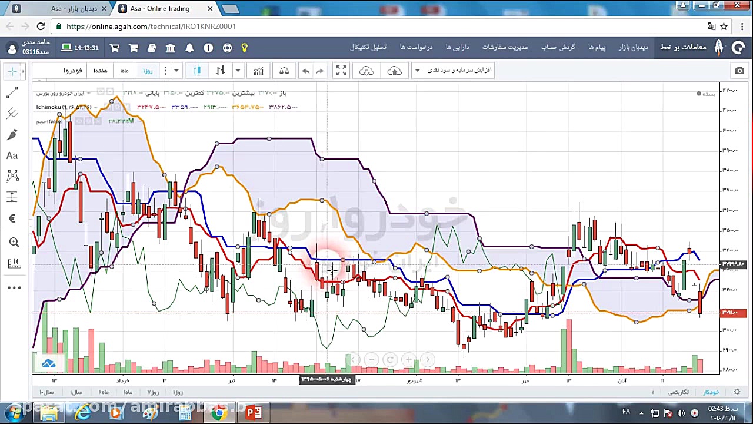Select the pattern drawing tool
The width and height of the screenshot is (753, 424).
click(12, 176)
